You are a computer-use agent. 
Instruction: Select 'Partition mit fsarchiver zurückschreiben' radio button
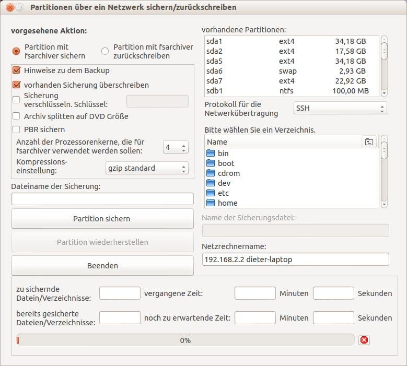[x=105, y=51]
